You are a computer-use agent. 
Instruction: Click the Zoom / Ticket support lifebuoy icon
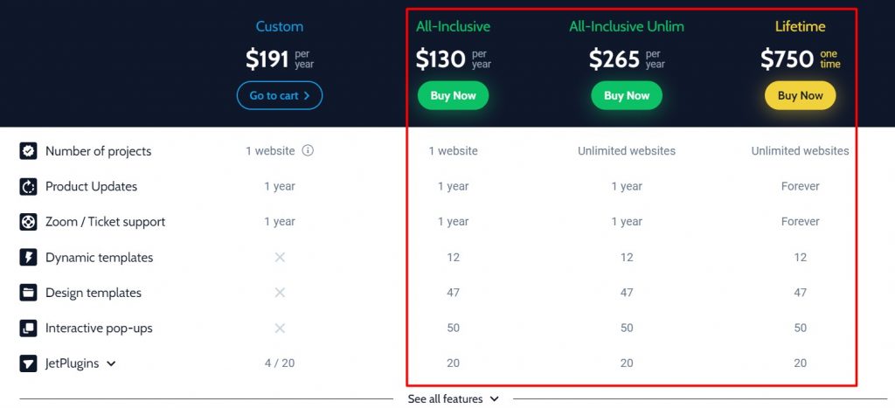click(x=28, y=222)
